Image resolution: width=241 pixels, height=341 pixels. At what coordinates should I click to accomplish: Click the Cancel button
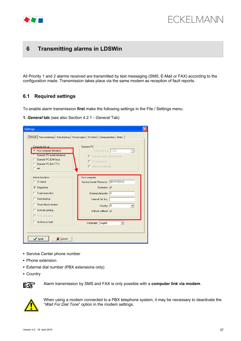tap(61, 239)
